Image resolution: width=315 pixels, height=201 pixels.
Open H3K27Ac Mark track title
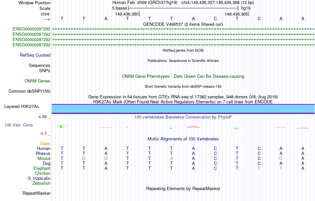[183, 102]
